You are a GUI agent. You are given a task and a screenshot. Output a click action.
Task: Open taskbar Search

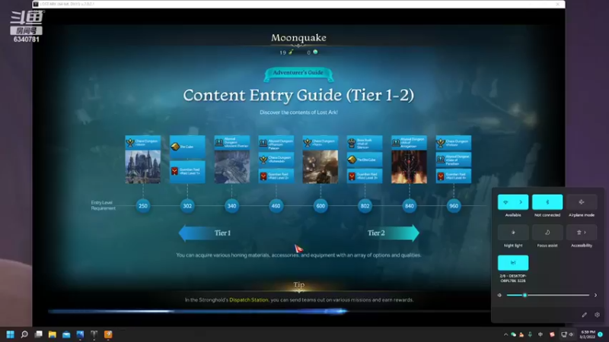click(x=24, y=334)
